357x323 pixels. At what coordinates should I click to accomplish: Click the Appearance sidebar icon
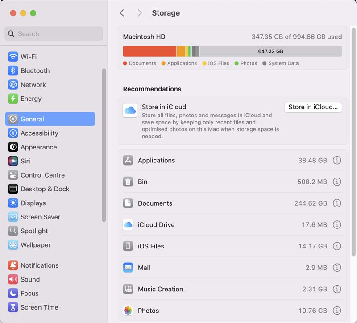tap(13, 147)
